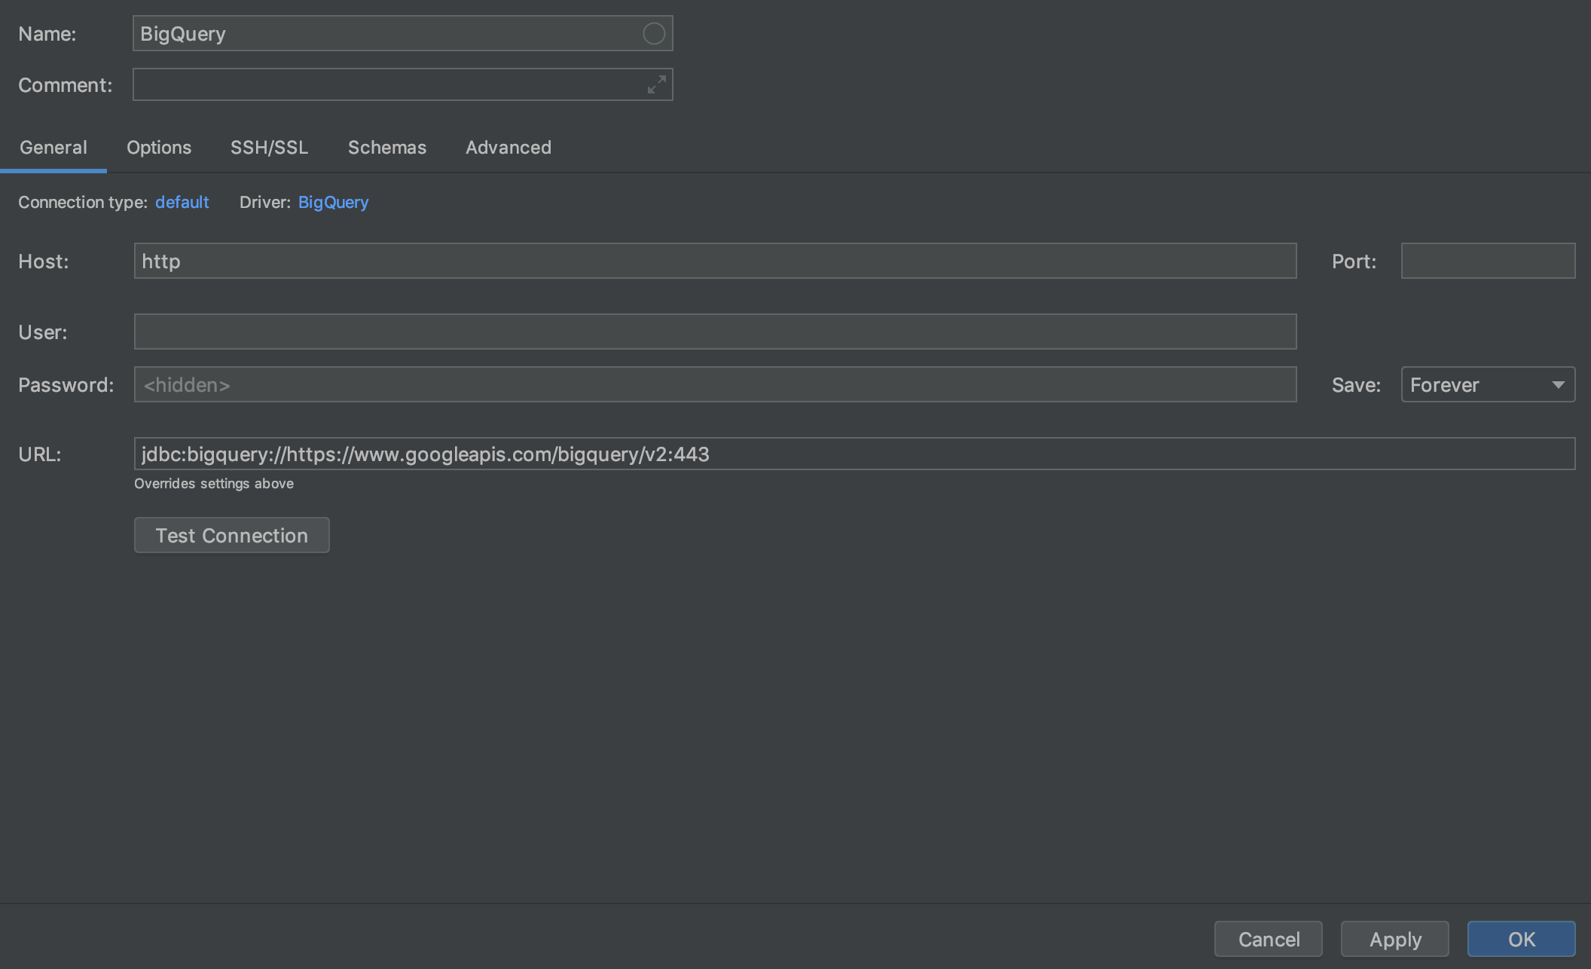Open the Schemas tab
Viewport: 1591px width, 969px height.
tap(387, 147)
